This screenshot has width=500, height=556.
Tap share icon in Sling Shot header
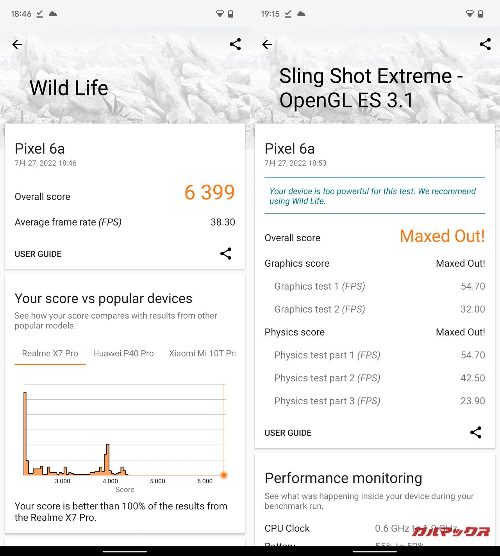[485, 44]
